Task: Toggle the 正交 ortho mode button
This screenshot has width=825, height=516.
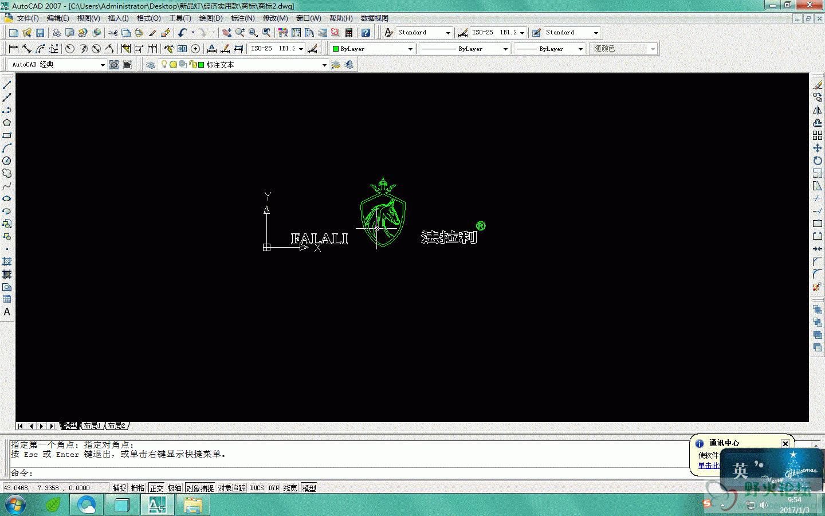Action: pyautogui.click(x=156, y=488)
